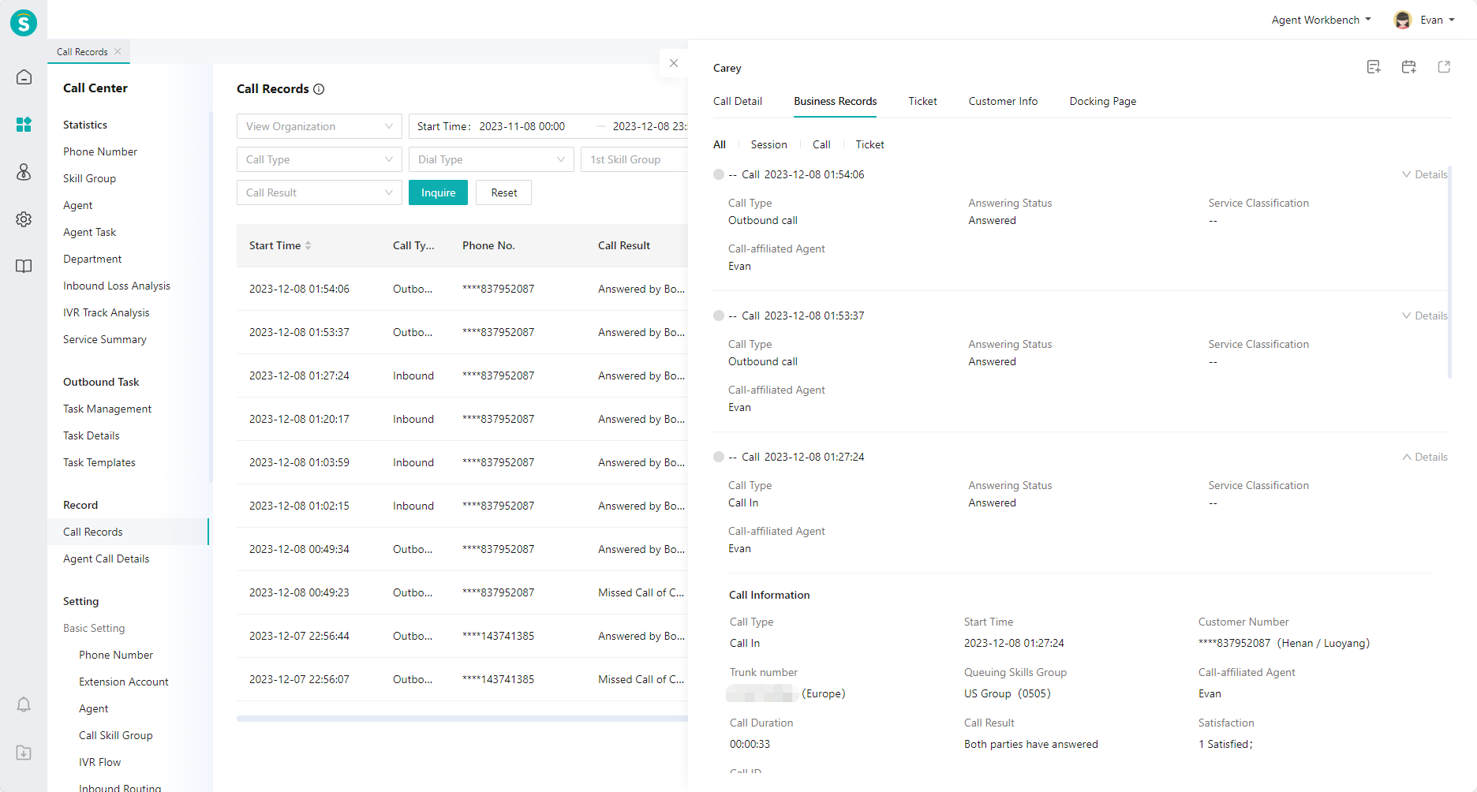Close the Carey detail drawer
Screen dimensions: 1477x792
673,63
